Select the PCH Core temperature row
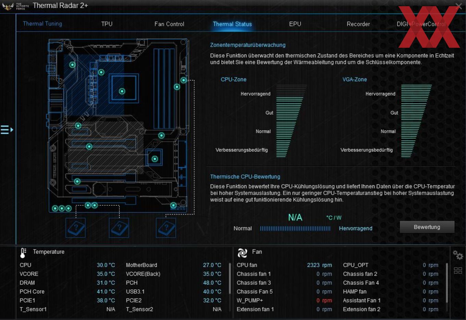The height and width of the screenshot is (320, 466). pyautogui.click(x=67, y=292)
